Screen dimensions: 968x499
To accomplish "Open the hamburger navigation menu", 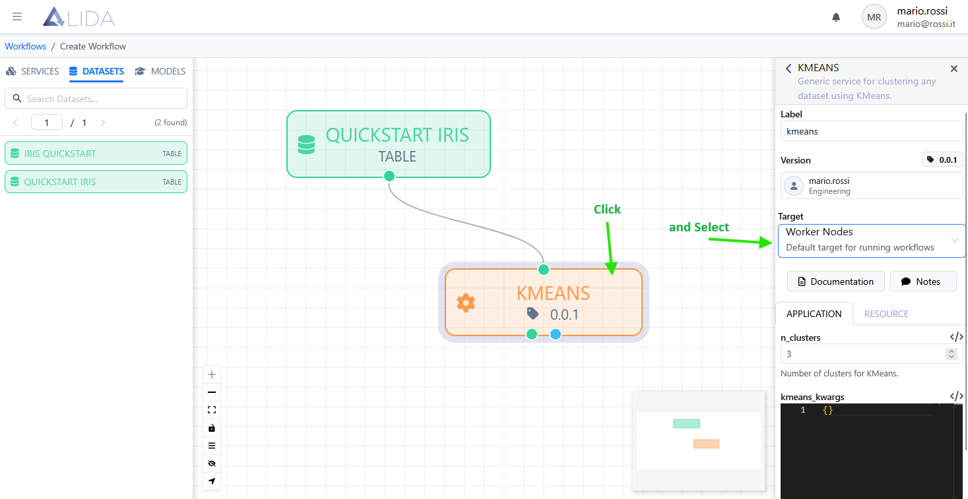I will point(17,16).
